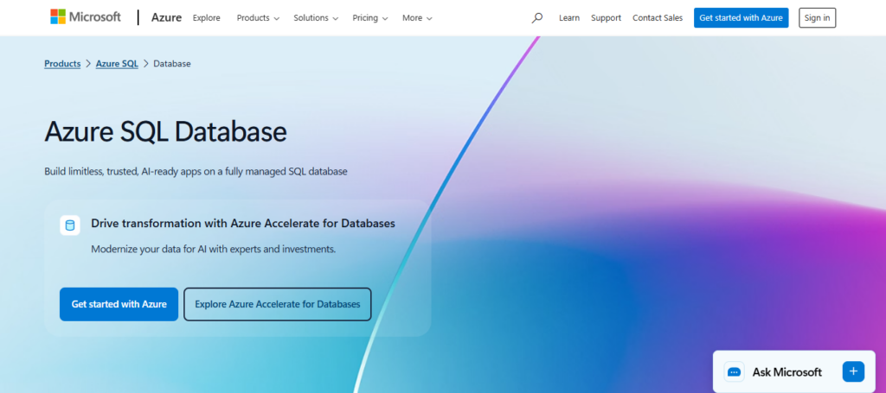Click the header Get started with Azure button
Image resolution: width=886 pixels, height=393 pixels.
(741, 18)
